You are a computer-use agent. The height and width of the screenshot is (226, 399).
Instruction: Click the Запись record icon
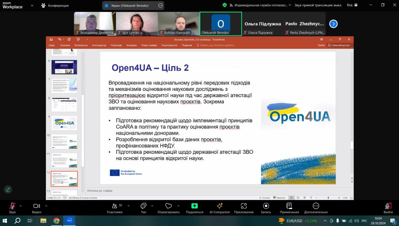[266, 206]
